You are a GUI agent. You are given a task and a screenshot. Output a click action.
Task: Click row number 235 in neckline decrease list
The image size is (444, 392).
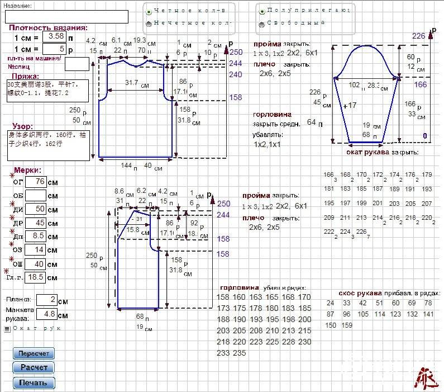239,353
